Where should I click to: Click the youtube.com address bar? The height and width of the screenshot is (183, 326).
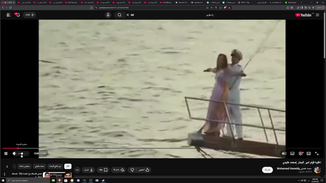pyautogui.click(x=150, y=8)
